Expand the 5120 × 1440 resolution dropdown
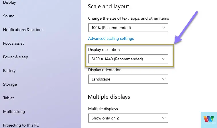217x128 pixels. [x=128, y=59]
